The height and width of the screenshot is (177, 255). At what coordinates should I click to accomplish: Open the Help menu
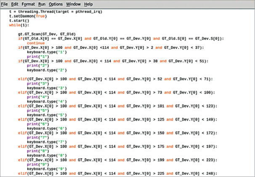coord(88,4)
